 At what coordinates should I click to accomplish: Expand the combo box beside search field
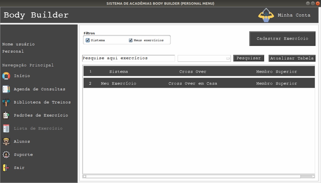[x=228, y=58]
